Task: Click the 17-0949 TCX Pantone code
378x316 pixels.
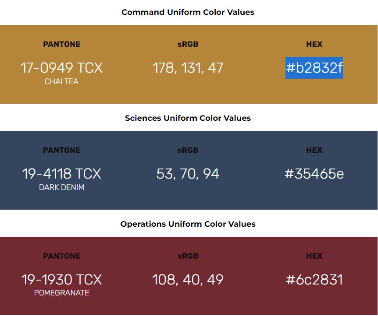Action: point(62,68)
